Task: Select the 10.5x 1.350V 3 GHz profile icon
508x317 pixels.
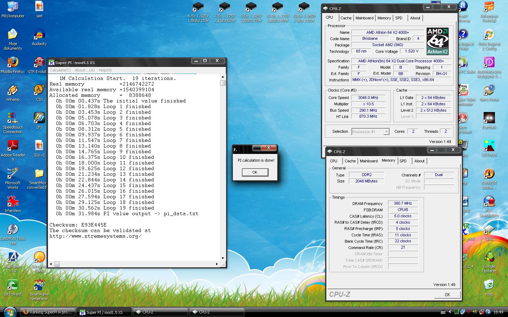Action: [x=304, y=8]
